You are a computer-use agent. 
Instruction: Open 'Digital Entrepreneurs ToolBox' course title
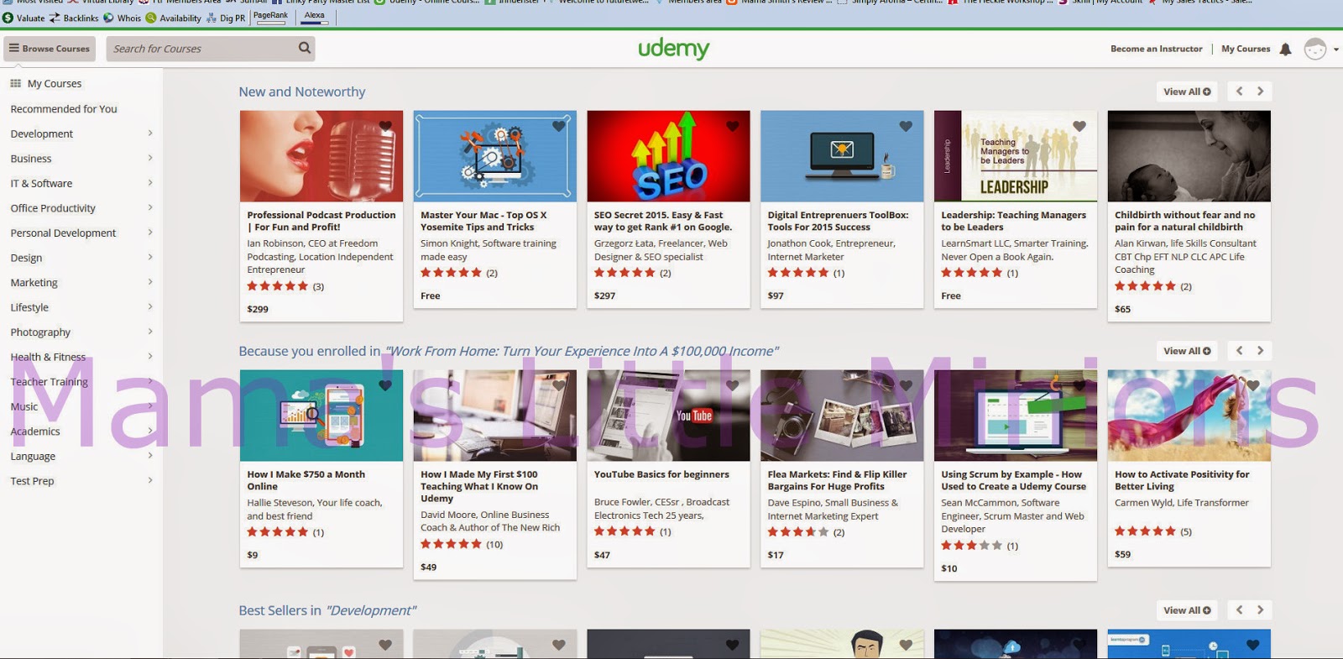(838, 221)
